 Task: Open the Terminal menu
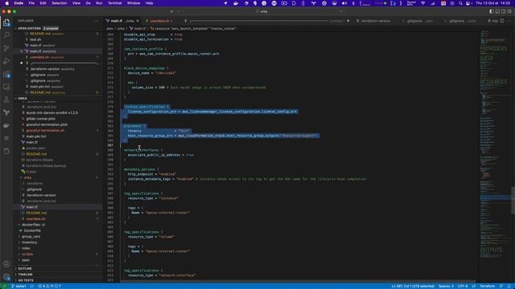pos(115,3)
